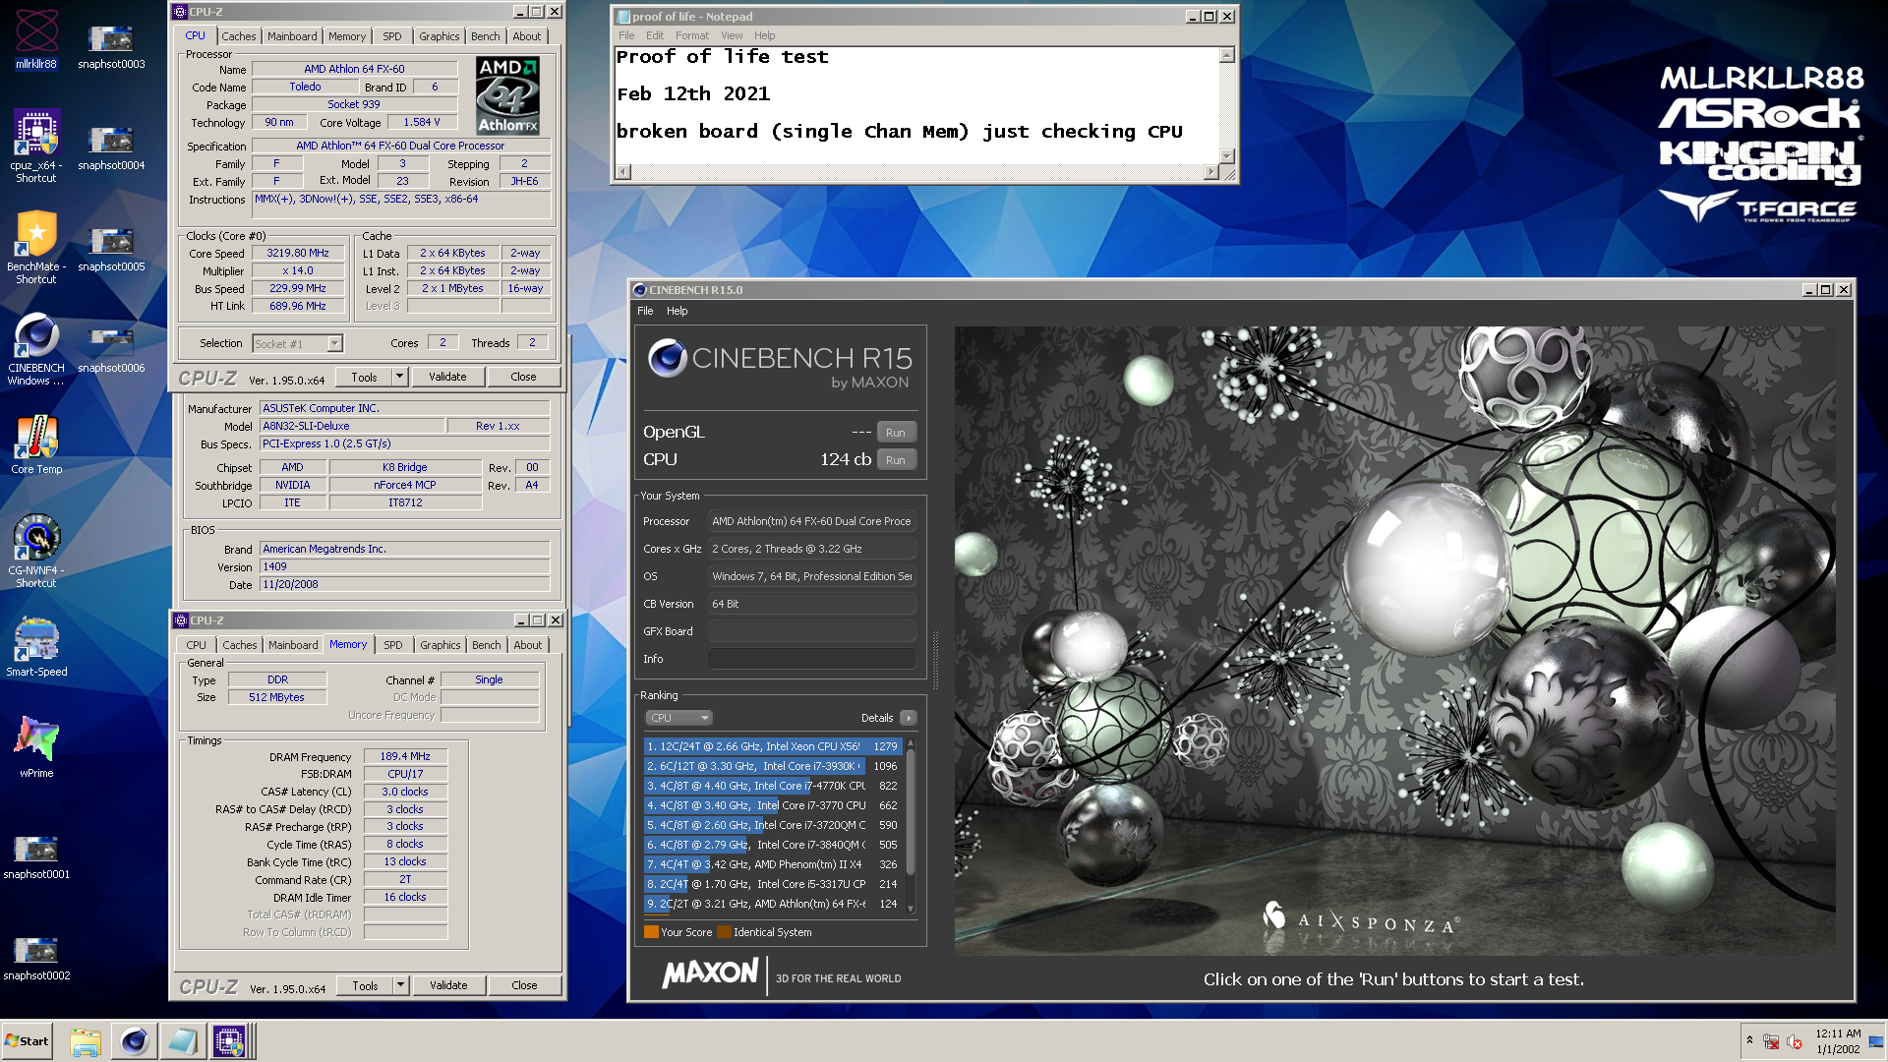
Task: Click the network tray icon
Action: pyautogui.click(x=1771, y=1041)
